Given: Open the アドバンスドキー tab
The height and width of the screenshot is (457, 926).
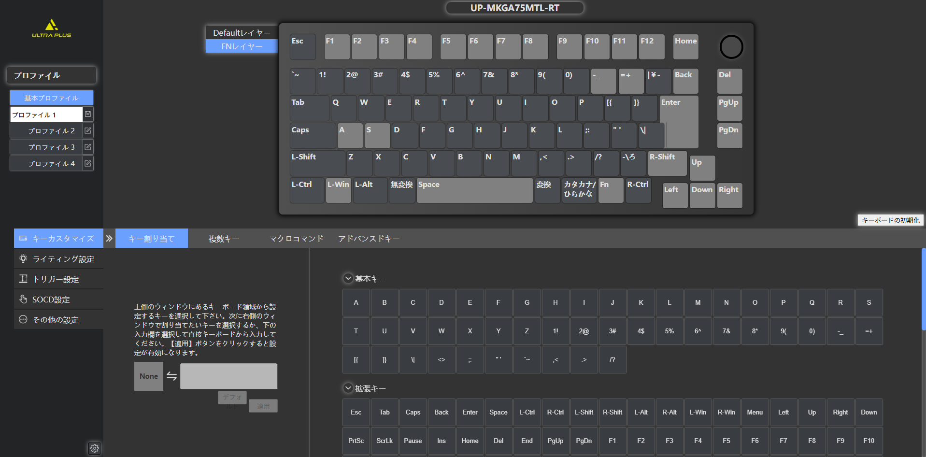Looking at the screenshot, I should pyautogui.click(x=369, y=239).
